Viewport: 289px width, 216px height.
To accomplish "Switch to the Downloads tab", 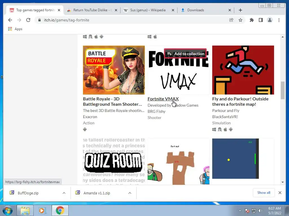I will coord(205,10).
